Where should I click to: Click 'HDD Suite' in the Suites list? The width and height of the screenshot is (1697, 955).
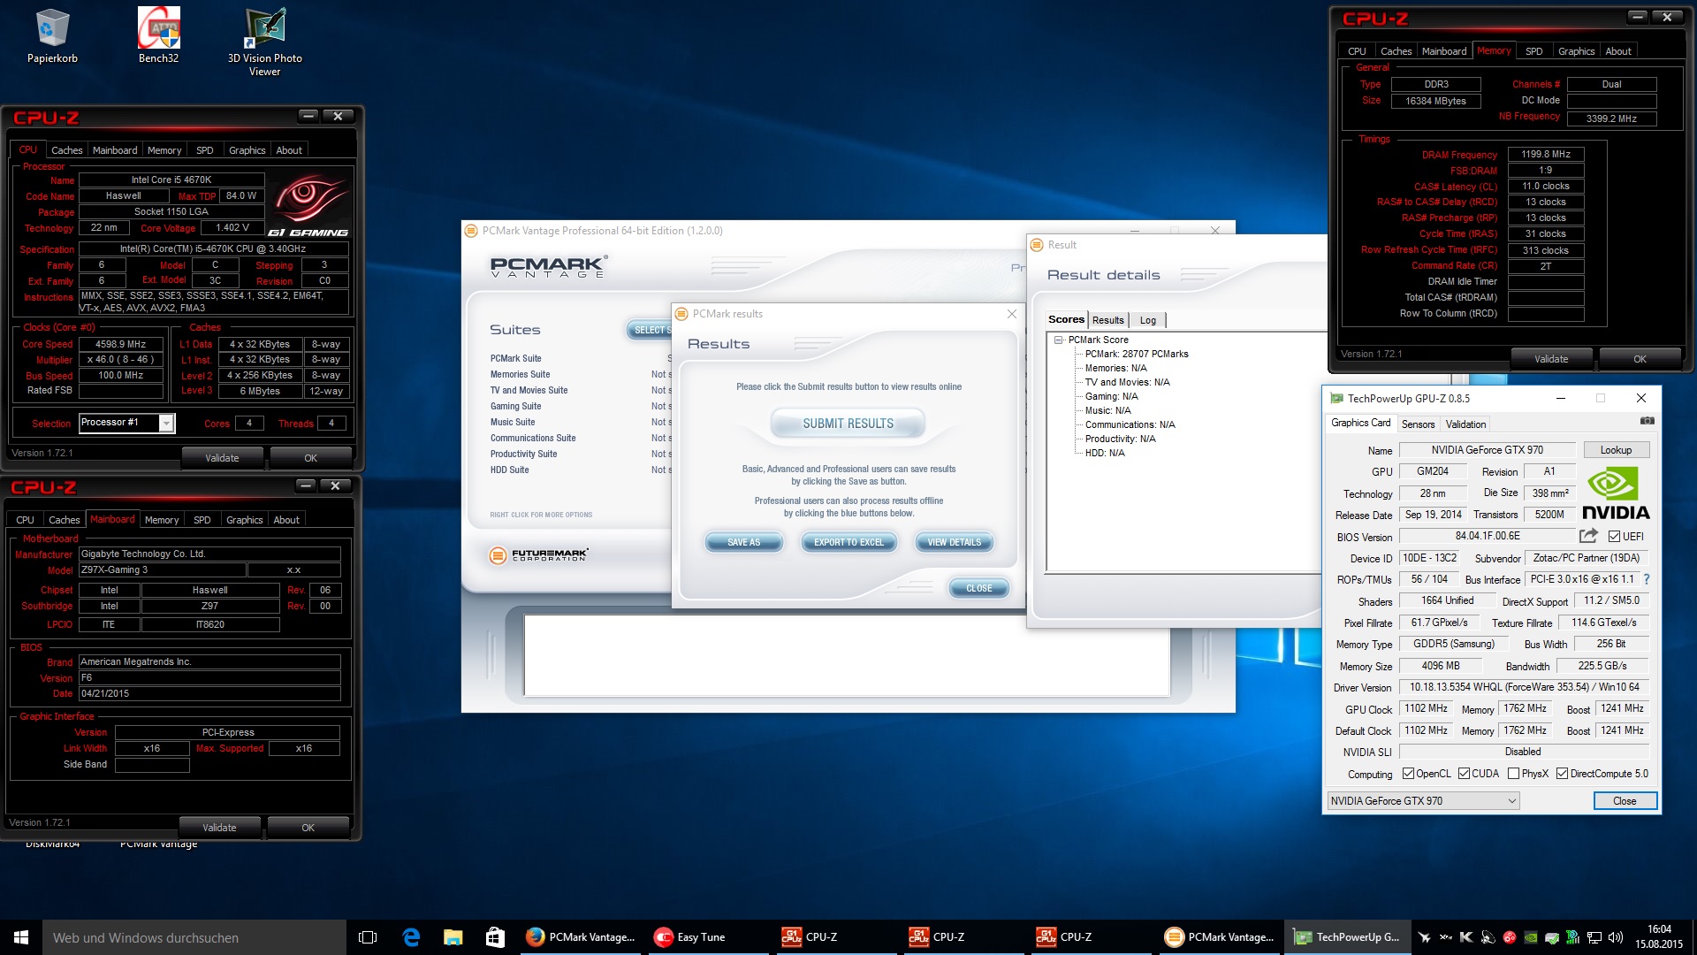tap(509, 470)
